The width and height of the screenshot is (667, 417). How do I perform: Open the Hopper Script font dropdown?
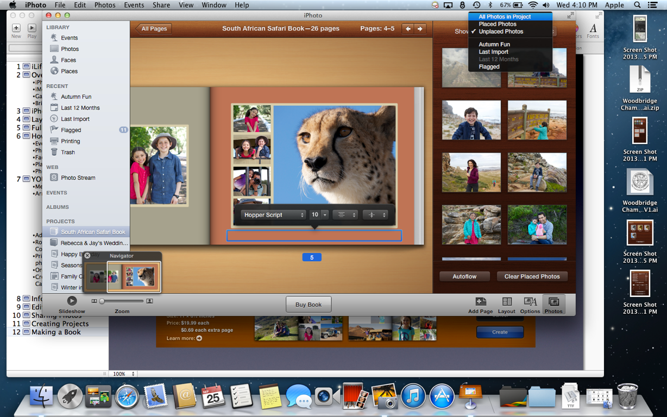(x=274, y=215)
